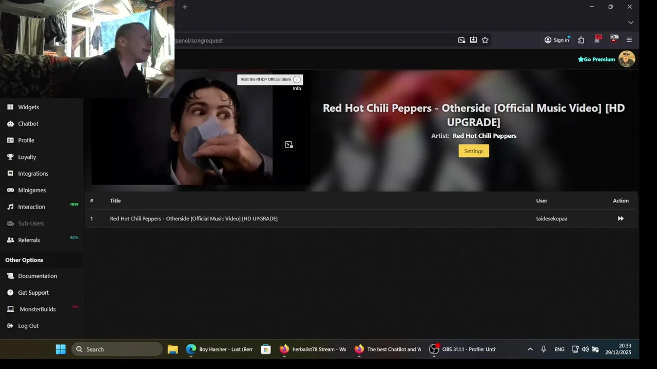Open a new browser tab
This screenshot has width=657, height=369.
185,7
